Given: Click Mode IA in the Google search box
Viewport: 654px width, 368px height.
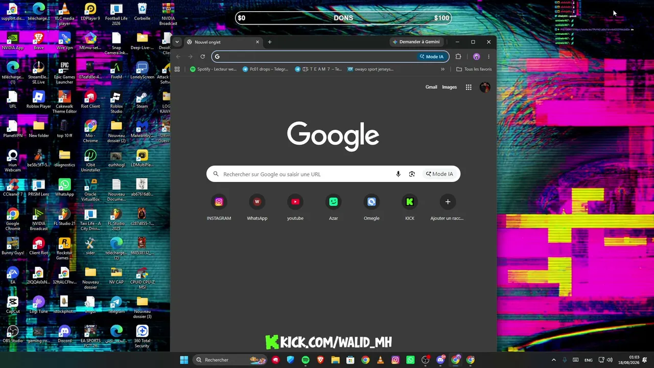Looking at the screenshot, I should [x=439, y=174].
